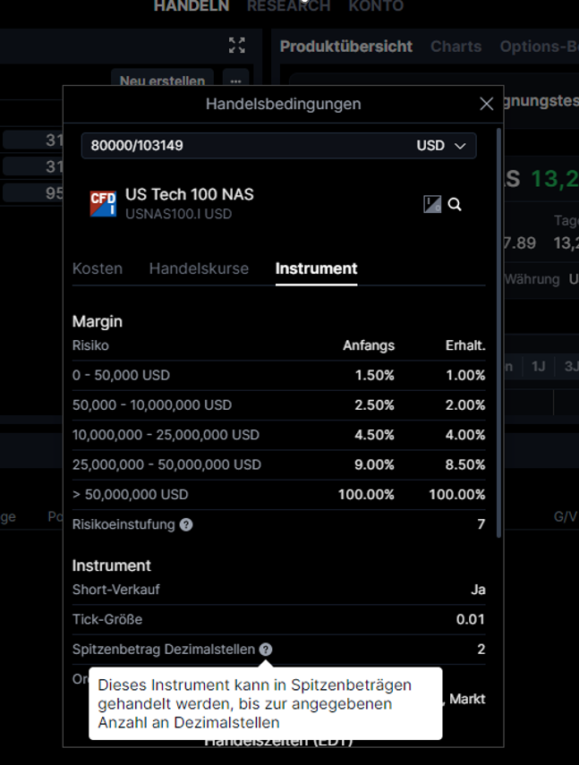This screenshot has height=765, width=579.
Task: Click the 50,000 - 10,000,000 USD row
Action: [278, 405]
